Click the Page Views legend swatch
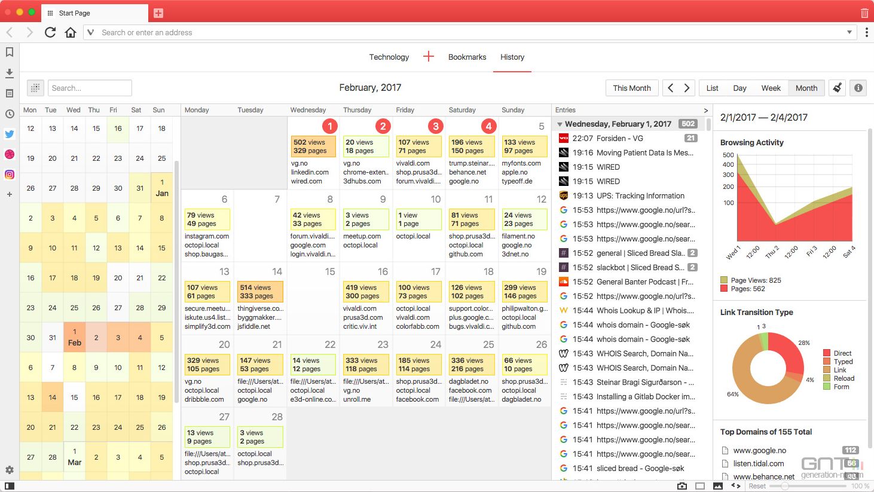The image size is (874, 492). [x=724, y=280]
